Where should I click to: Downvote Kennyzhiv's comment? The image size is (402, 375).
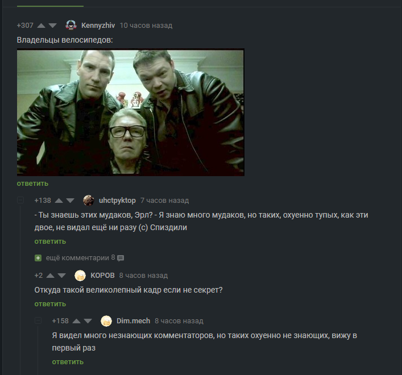[x=52, y=26]
